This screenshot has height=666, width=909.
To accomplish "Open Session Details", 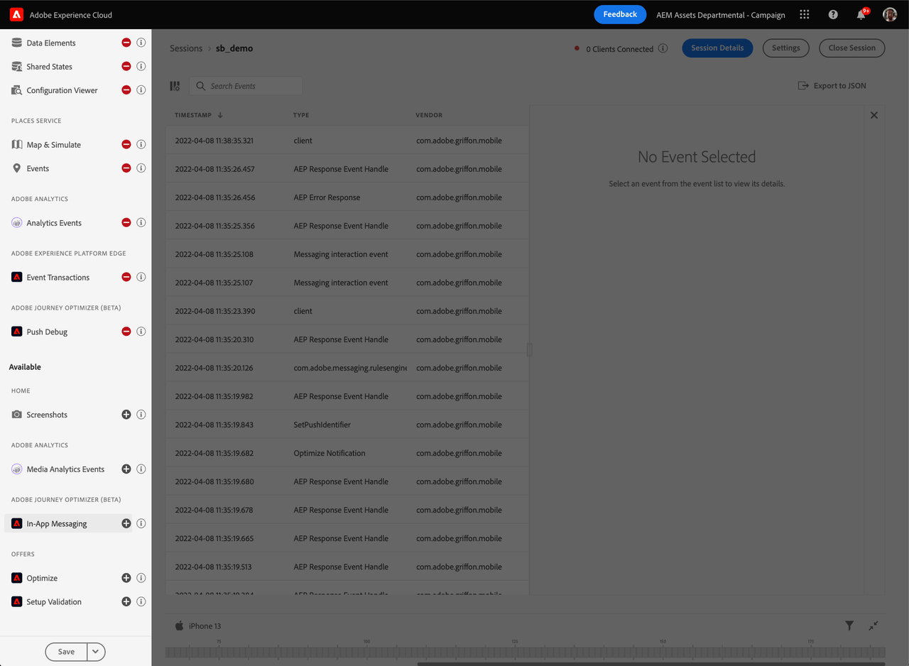I will click(x=717, y=48).
